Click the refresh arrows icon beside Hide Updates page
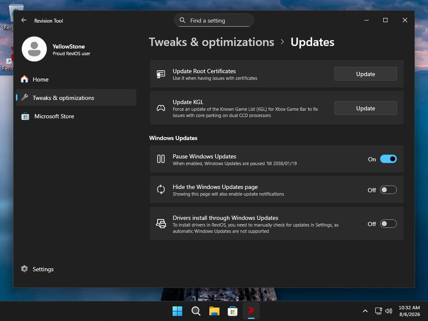 point(161,189)
